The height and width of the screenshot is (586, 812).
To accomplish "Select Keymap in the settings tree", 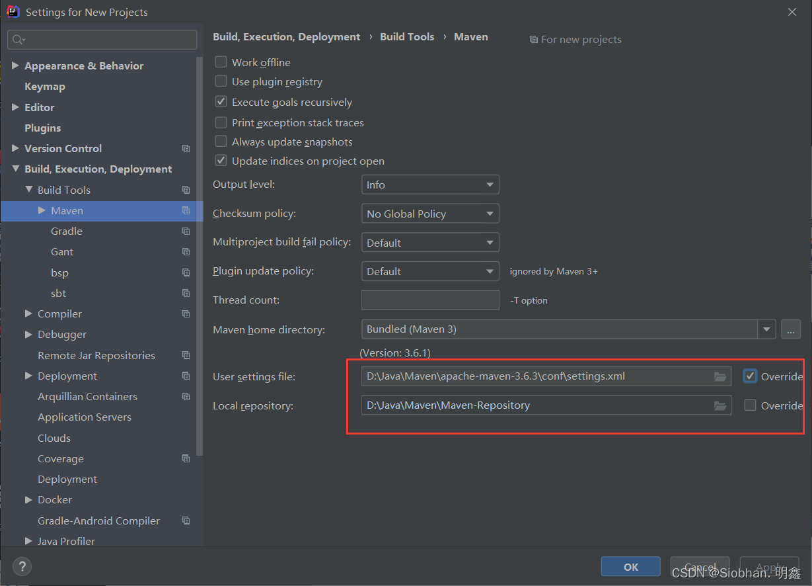I will click(45, 87).
